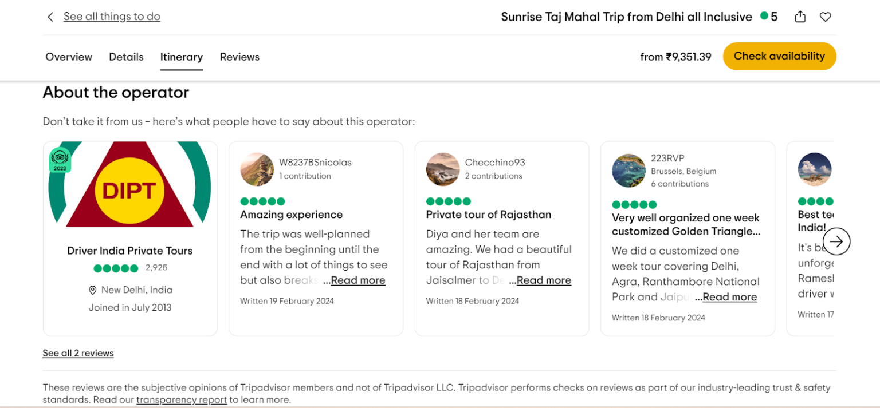Open the See all 2 reviews link
This screenshot has height=408, width=880.
point(78,353)
